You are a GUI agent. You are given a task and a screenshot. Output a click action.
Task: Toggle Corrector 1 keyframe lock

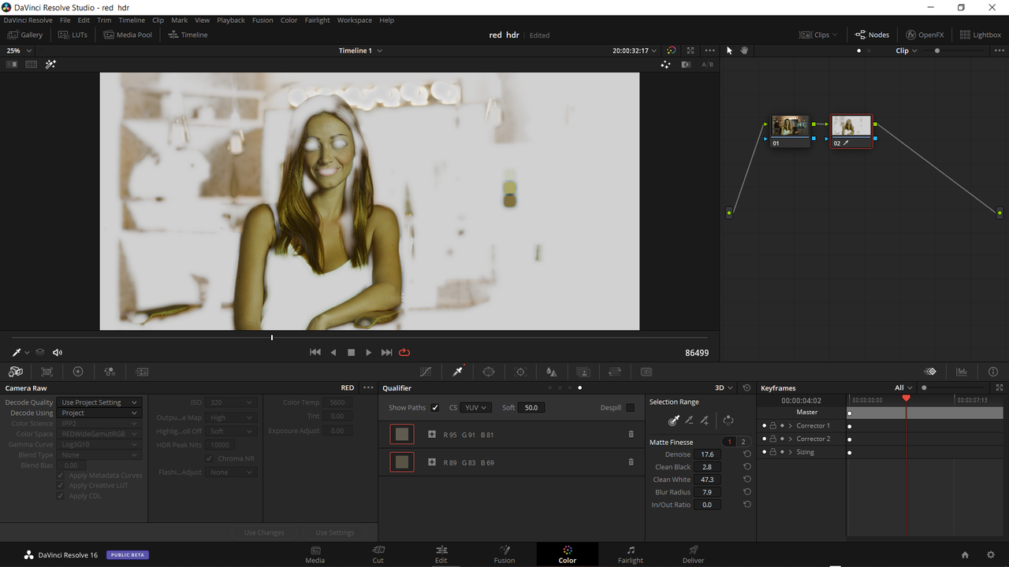coord(773,426)
